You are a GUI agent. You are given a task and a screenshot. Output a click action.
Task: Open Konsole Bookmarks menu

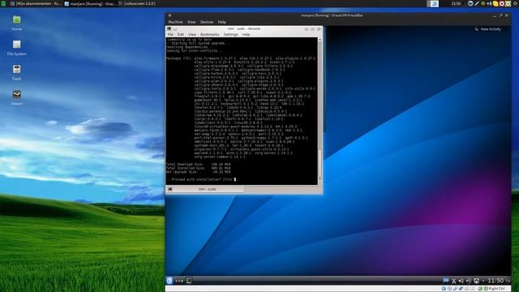209,34
